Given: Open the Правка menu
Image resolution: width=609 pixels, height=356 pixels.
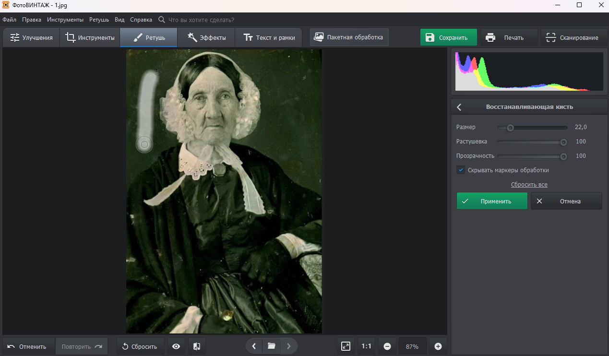Looking at the screenshot, I should (32, 20).
